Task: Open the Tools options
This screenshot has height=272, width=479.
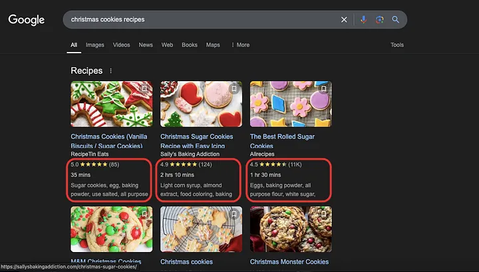Action: [x=397, y=45]
